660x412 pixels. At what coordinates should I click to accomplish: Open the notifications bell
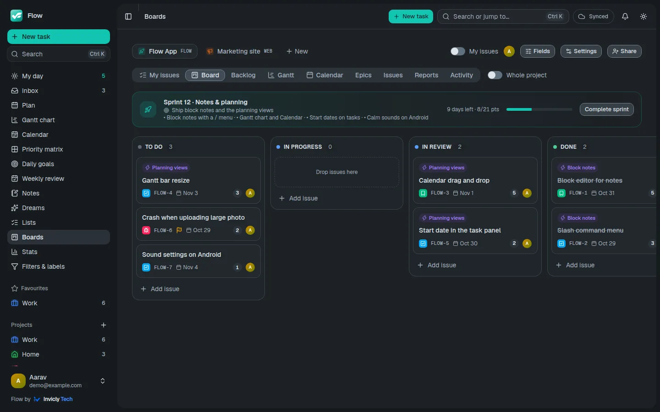(x=625, y=16)
